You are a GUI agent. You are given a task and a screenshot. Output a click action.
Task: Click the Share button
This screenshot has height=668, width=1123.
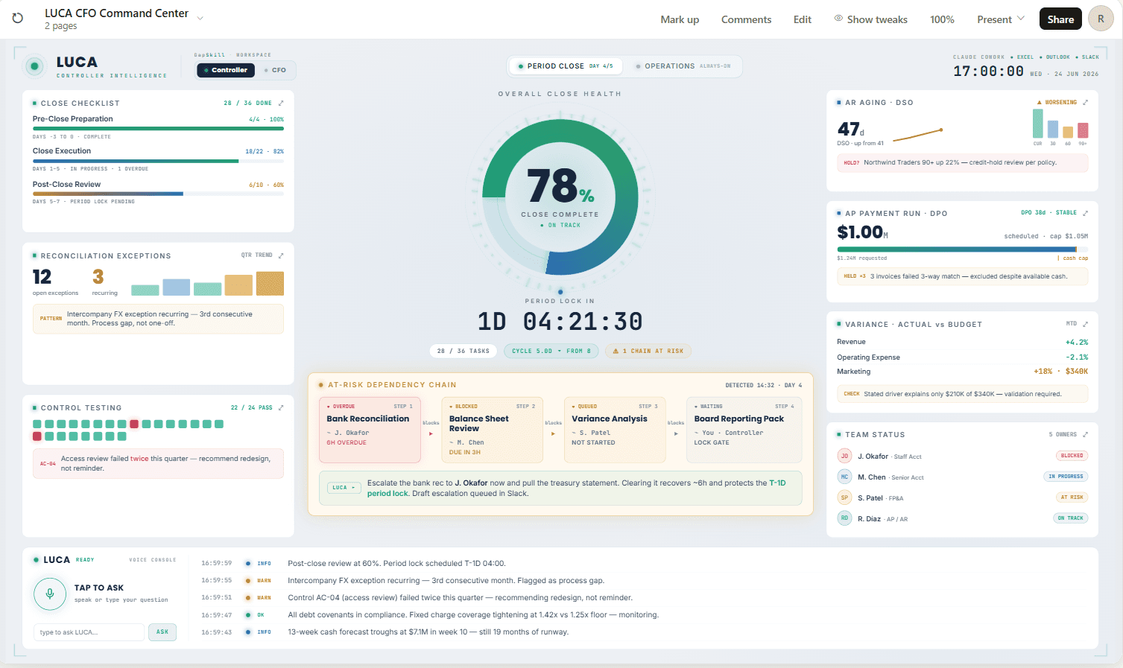point(1060,19)
